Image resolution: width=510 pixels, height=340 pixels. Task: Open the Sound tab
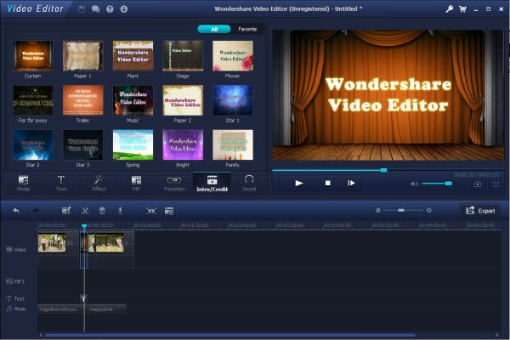click(249, 183)
